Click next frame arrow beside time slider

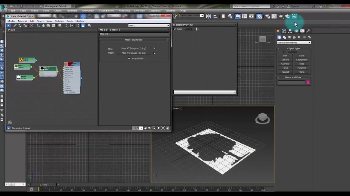pyautogui.click(x=58, y=185)
